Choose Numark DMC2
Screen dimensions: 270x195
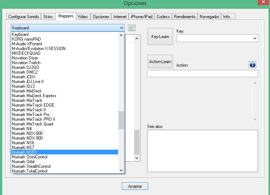(65, 72)
